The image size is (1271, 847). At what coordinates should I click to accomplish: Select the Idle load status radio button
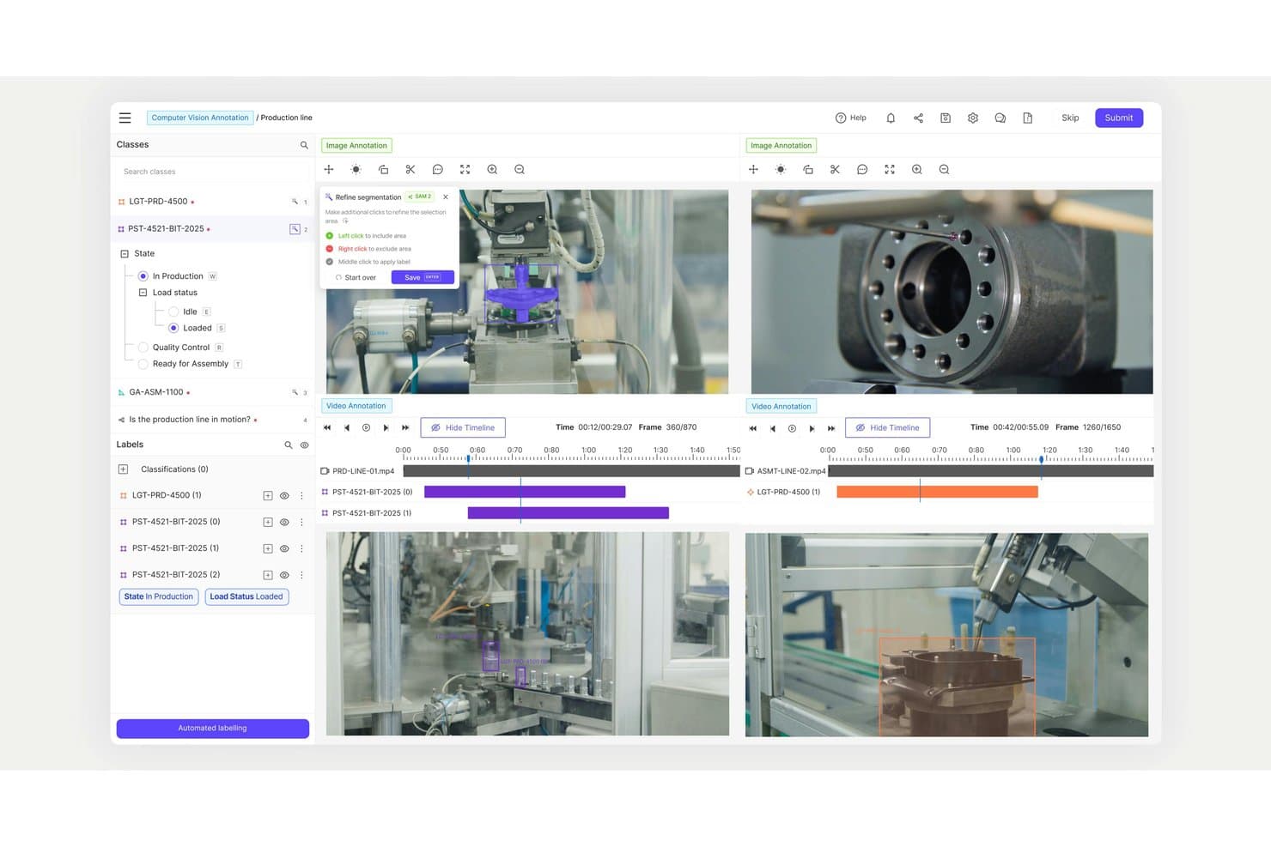(173, 312)
